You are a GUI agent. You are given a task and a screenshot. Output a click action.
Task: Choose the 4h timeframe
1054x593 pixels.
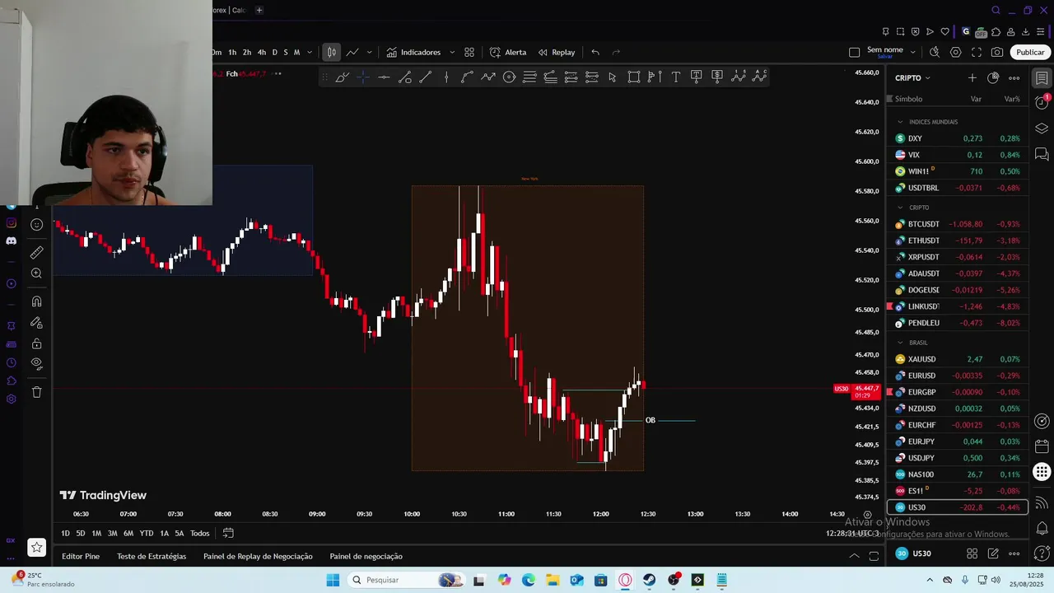(x=262, y=52)
